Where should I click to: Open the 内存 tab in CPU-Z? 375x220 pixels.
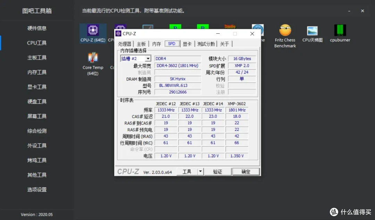pyautogui.click(x=156, y=44)
